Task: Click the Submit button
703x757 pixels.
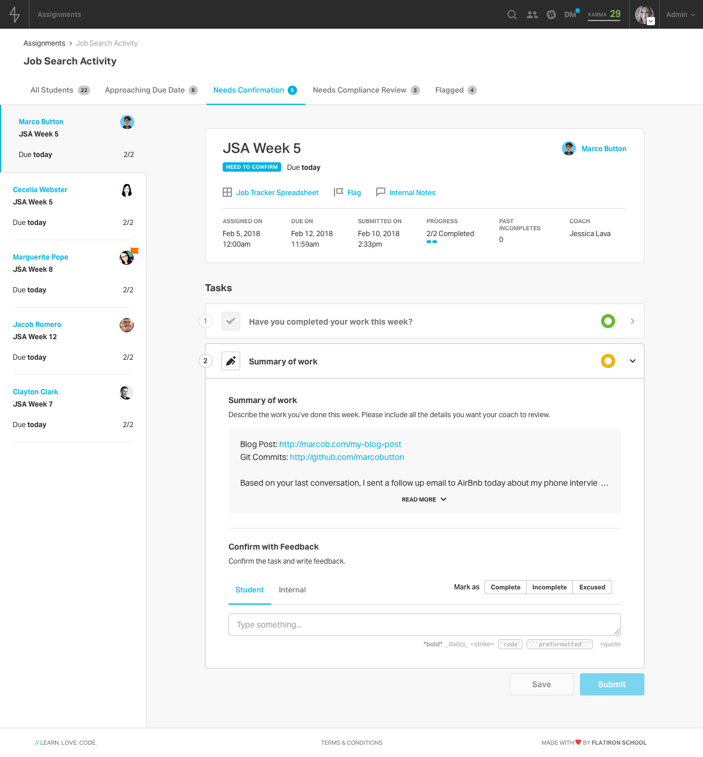Action: (x=612, y=684)
